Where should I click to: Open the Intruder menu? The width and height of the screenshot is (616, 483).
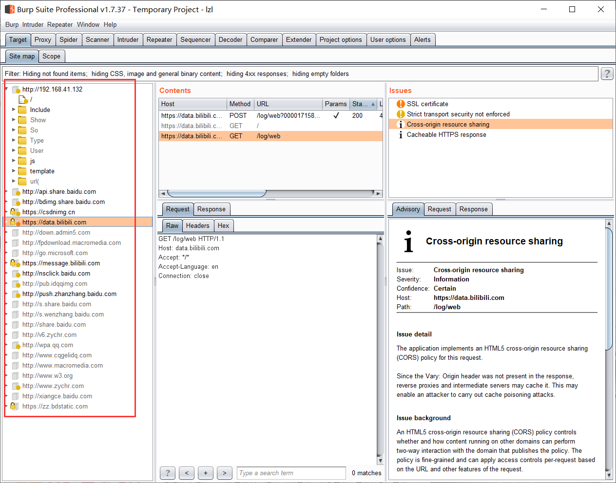[33, 24]
